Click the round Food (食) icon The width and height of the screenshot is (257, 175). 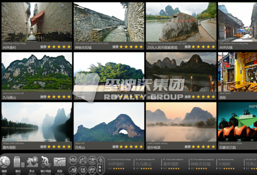click(73, 160)
